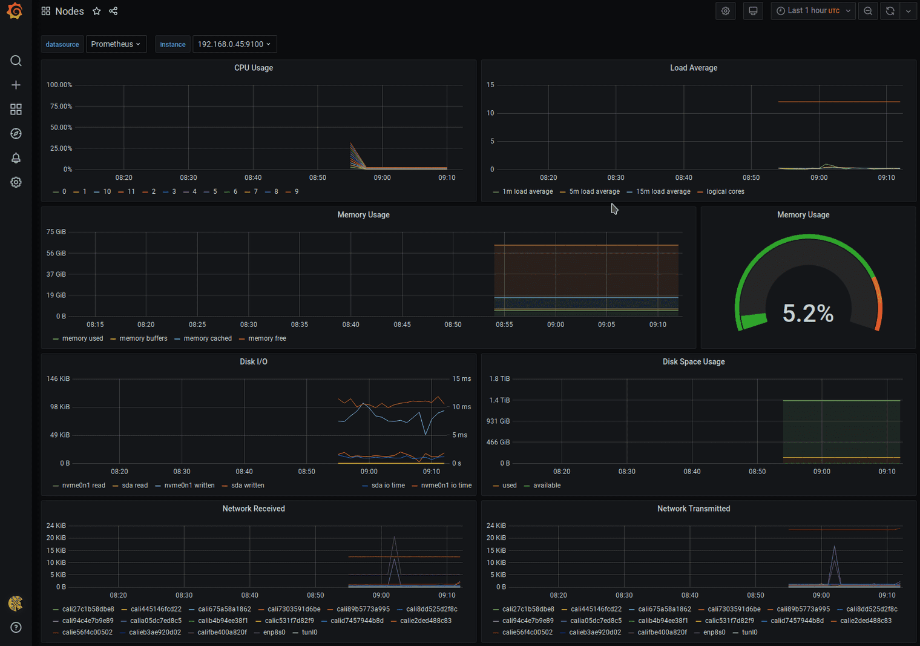
Task: Open Configuration from the sidebar gear
Action: 16,182
